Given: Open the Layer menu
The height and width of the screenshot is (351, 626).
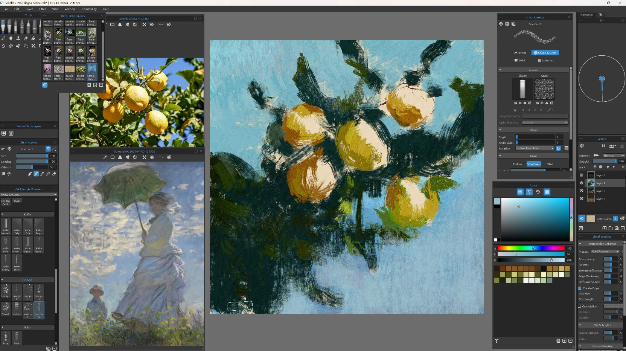Looking at the screenshot, I should click(29, 9).
